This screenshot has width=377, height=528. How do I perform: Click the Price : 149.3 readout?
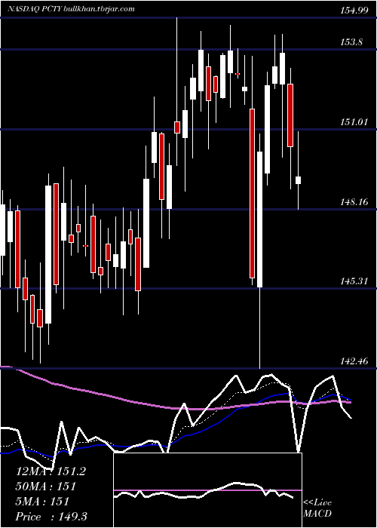(x=51, y=517)
